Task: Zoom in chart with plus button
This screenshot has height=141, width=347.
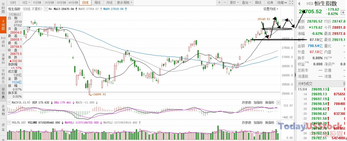Action: point(219,2)
